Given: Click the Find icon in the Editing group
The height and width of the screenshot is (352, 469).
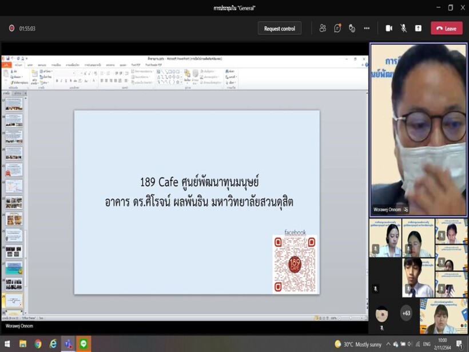Looking at the screenshot, I should point(227,71).
